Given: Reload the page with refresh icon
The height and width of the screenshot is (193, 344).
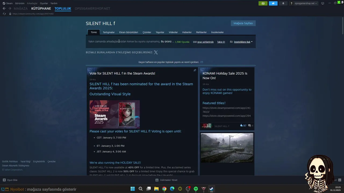Looking at the screenshot, I should (4, 14).
